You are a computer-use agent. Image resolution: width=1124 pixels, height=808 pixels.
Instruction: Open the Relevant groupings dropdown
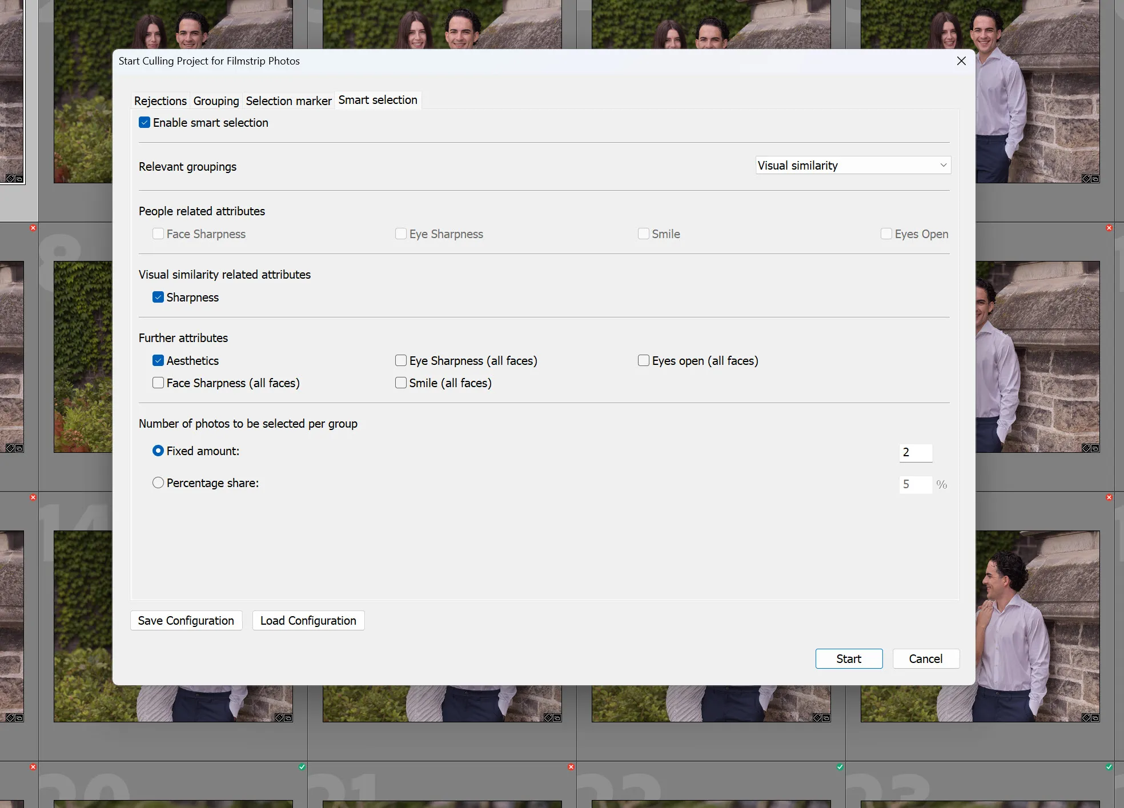pos(853,166)
